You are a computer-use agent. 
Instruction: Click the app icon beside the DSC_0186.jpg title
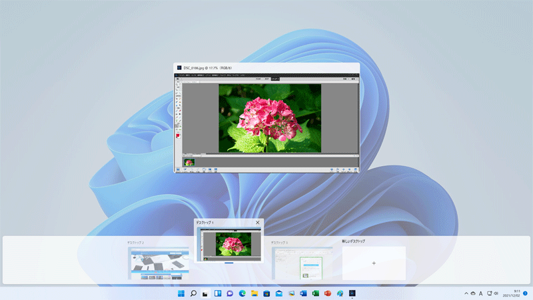[x=179, y=68]
